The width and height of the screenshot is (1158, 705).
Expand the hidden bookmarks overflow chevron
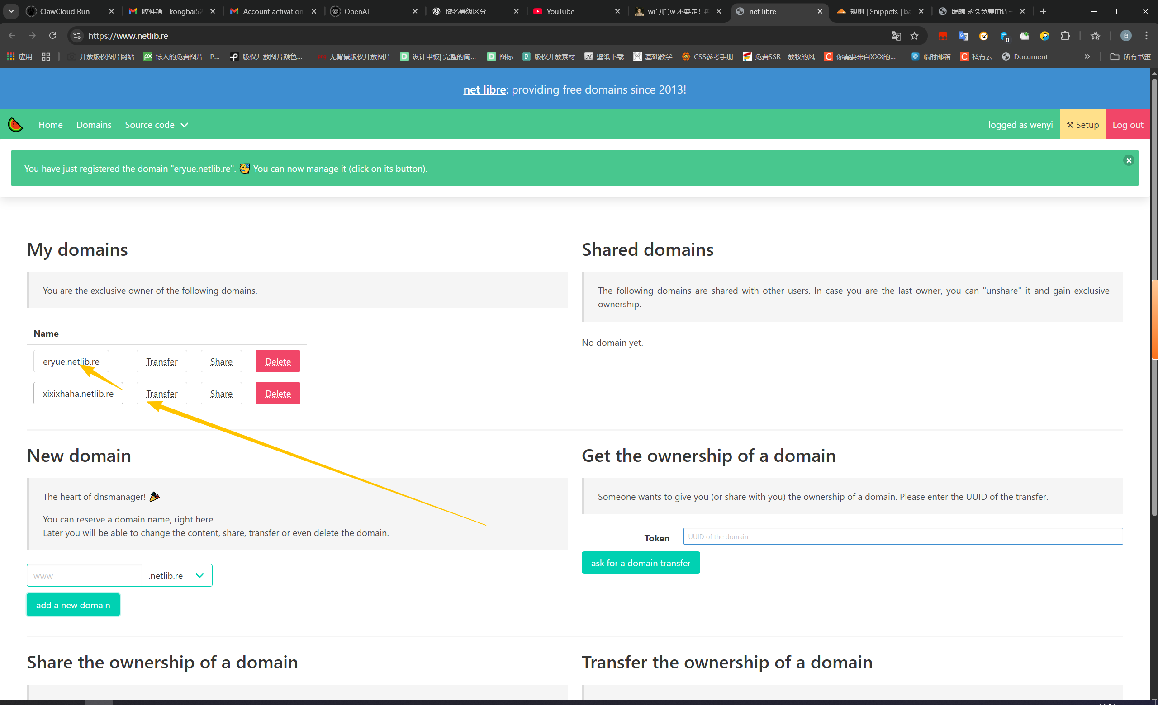coord(1087,56)
